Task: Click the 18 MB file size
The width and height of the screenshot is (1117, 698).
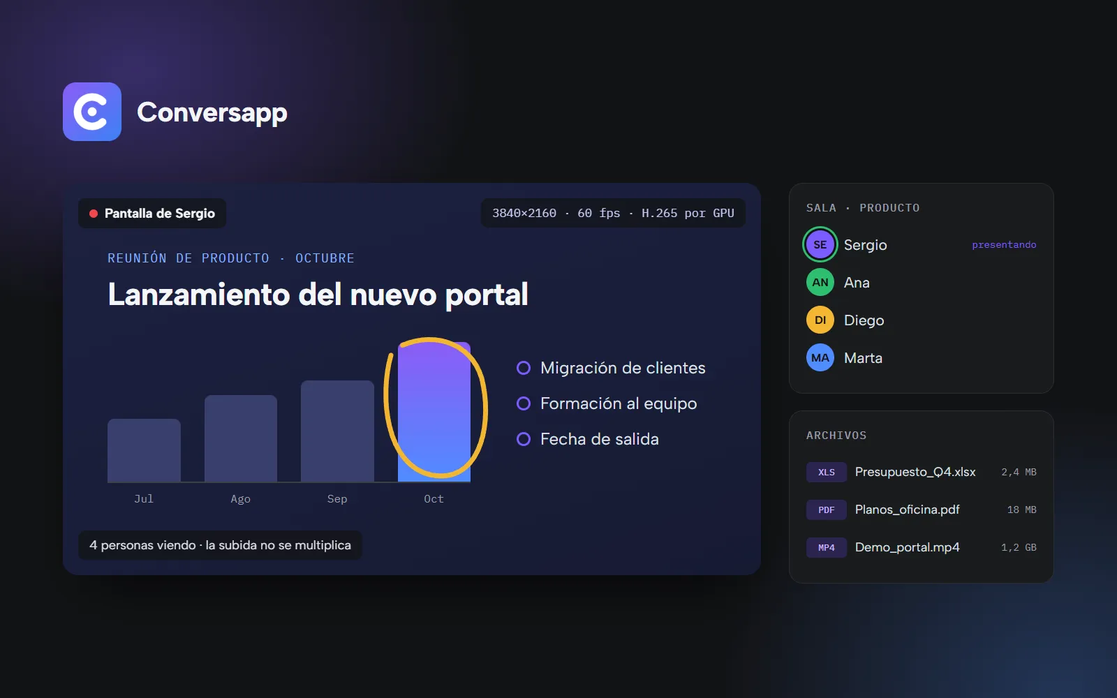Action: (1022, 510)
